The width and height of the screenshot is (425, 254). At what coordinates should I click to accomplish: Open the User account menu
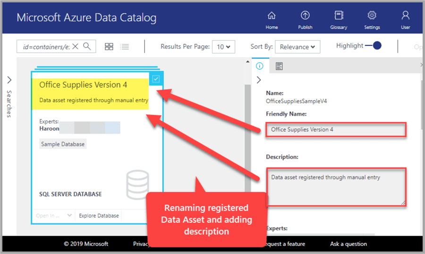click(x=406, y=20)
